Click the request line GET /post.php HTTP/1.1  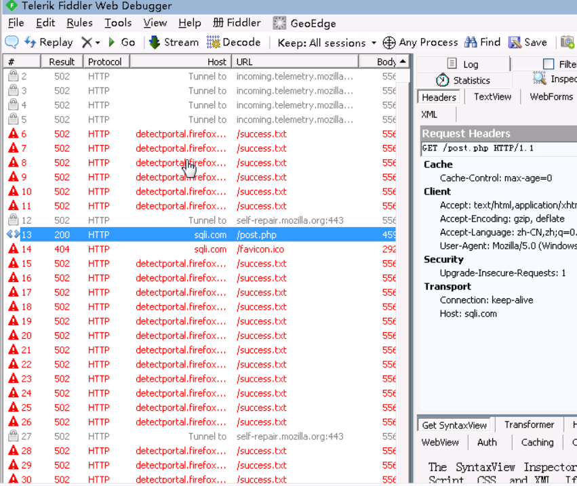(477, 148)
